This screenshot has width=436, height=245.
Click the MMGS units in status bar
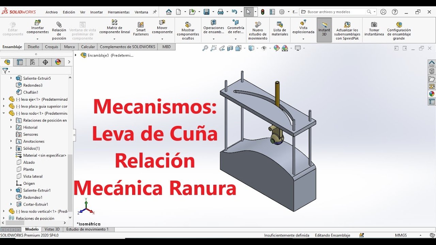point(401,235)
